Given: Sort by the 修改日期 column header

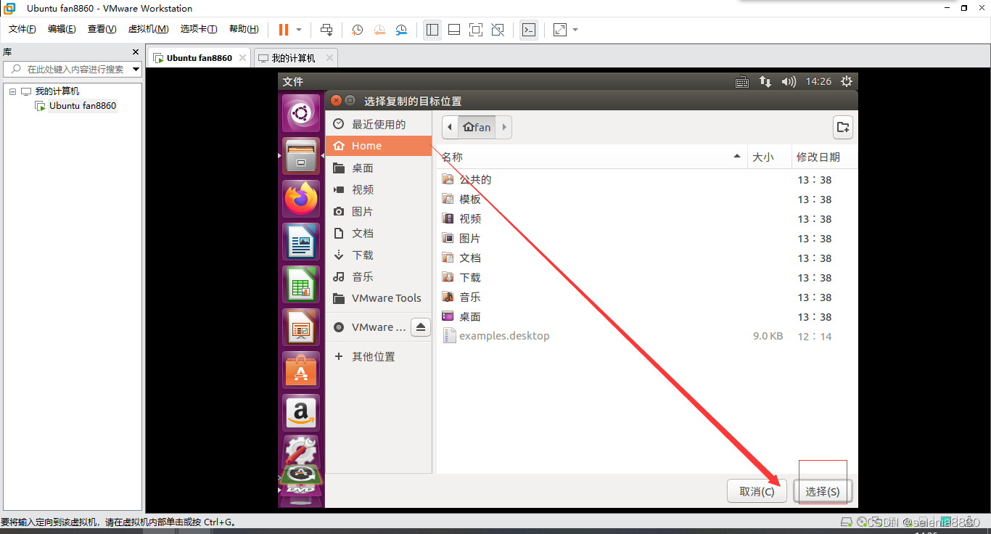Looking at the screenshot, I should click(824, 157).
